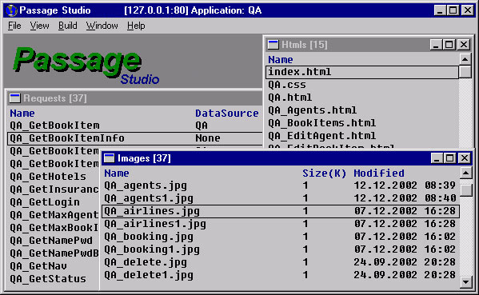
Task: Click the Htmls window scrollbar thumb
Action: [x=465, y=71]
